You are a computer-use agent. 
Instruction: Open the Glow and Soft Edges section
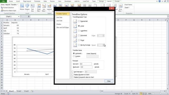coord(63,27)
